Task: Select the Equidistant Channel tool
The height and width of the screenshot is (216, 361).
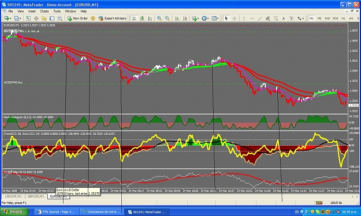Action: coord(267,18)
